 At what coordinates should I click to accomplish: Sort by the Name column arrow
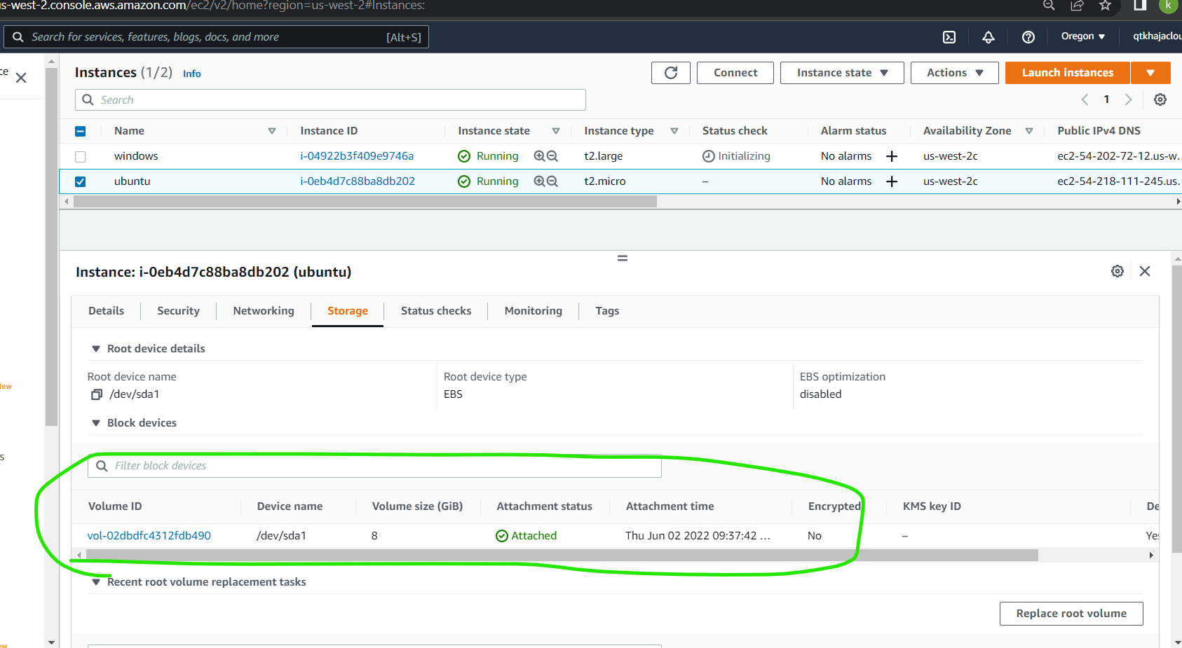(272, 131)
